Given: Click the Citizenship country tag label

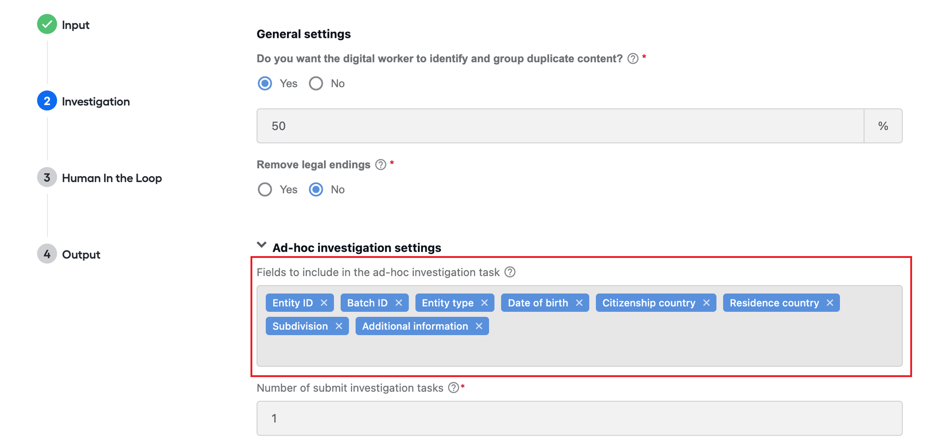Looking at the screenshot, I should click(x=649, y=303).
